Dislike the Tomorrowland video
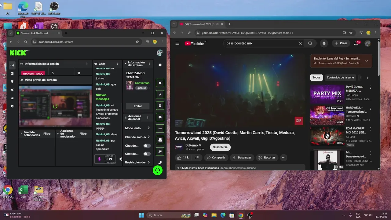Screen dimensions: 391x220 click(x=197, y=158)
